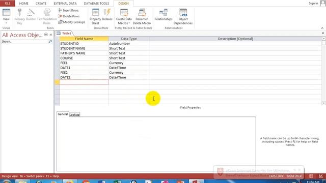Image resolution: width=326 pixels, height=183 pixels.
Task: Click Modify Lookups
Action: (72, 22)
